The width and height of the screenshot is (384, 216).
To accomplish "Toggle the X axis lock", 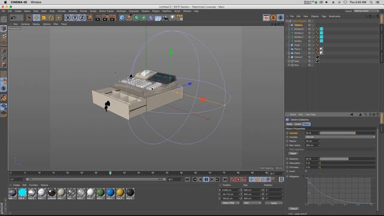I will click(x=68, y=17).
